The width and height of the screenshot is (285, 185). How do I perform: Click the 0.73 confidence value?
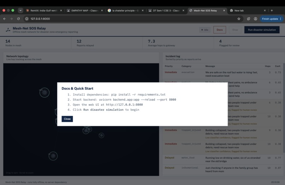[278, 72]
